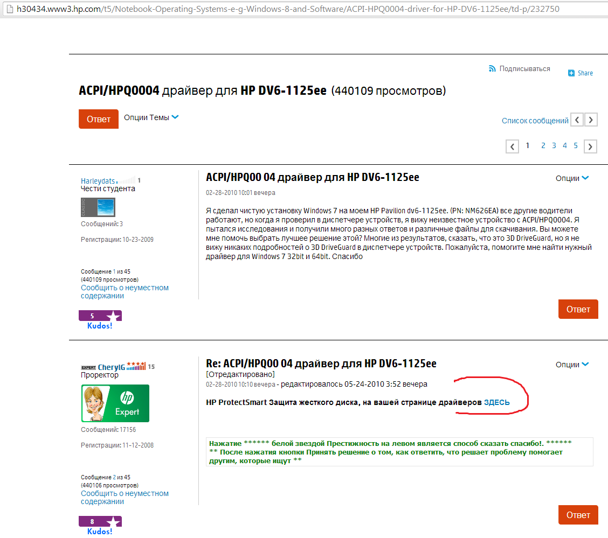Click Сообщений: 3 under Harleydats
The height and width of the screenshot is (538, 608).
pos(101,224)
